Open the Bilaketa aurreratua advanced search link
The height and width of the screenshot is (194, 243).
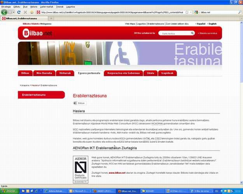coord(208,33)
